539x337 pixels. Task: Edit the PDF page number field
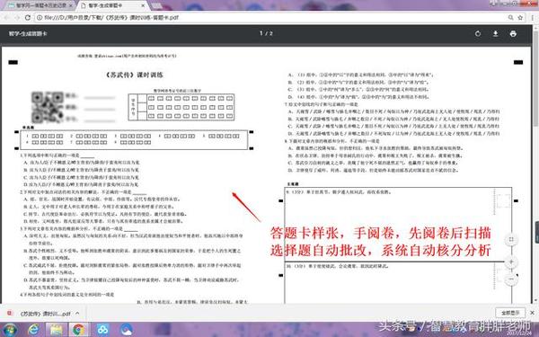261,33
